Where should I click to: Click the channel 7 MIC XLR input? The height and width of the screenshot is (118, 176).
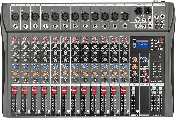[75, 17]
